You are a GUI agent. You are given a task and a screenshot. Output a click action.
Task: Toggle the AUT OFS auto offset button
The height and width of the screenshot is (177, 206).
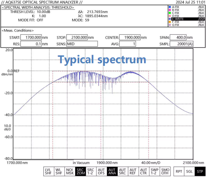[101, 172]
